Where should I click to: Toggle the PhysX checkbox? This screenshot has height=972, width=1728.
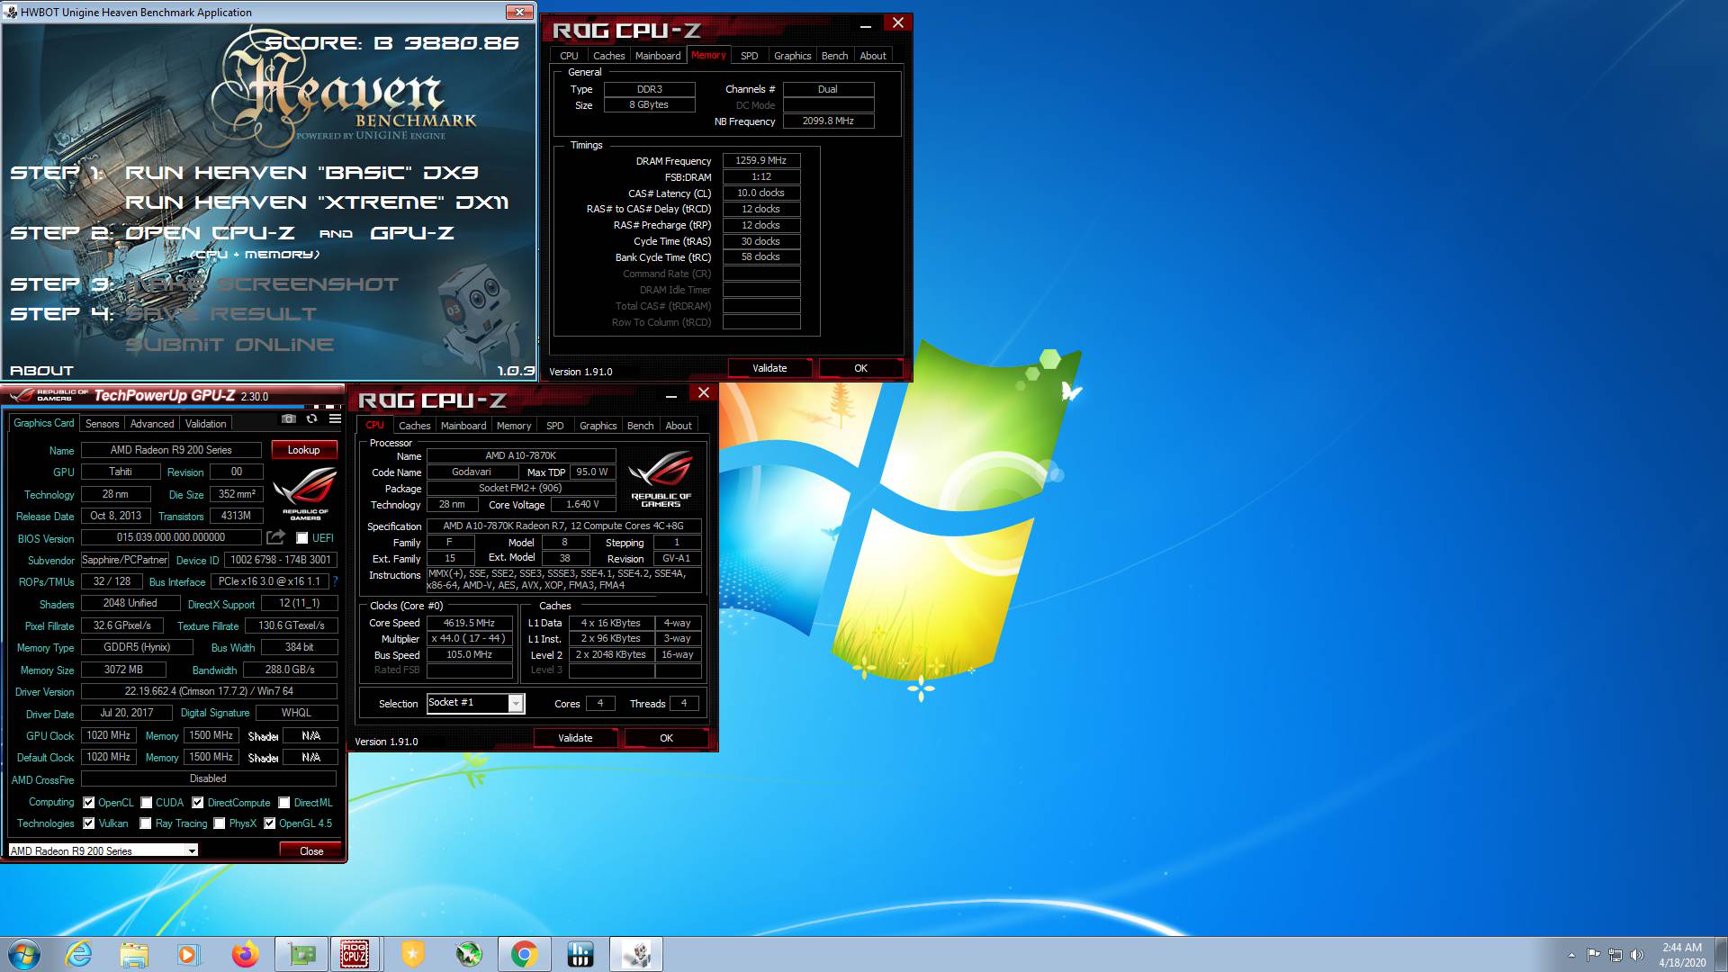(220, 823)
